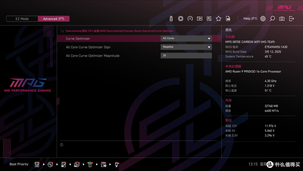Click the 6400 MT/s memory speed
303x171 pixels.
(x=272, y=111)
